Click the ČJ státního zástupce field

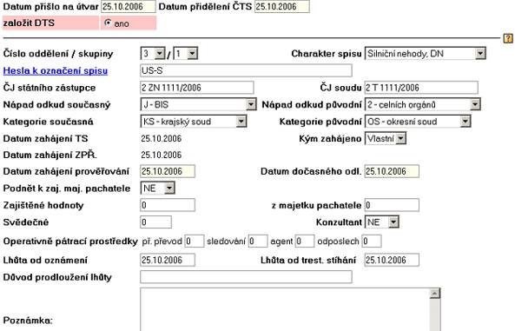(197, 88)
